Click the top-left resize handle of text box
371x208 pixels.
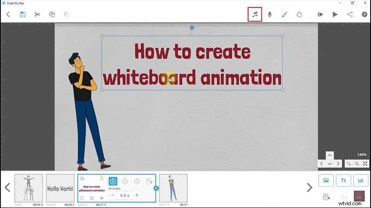102,36
